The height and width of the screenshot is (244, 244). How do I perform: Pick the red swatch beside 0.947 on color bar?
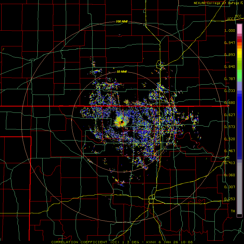tap(239, 40)
